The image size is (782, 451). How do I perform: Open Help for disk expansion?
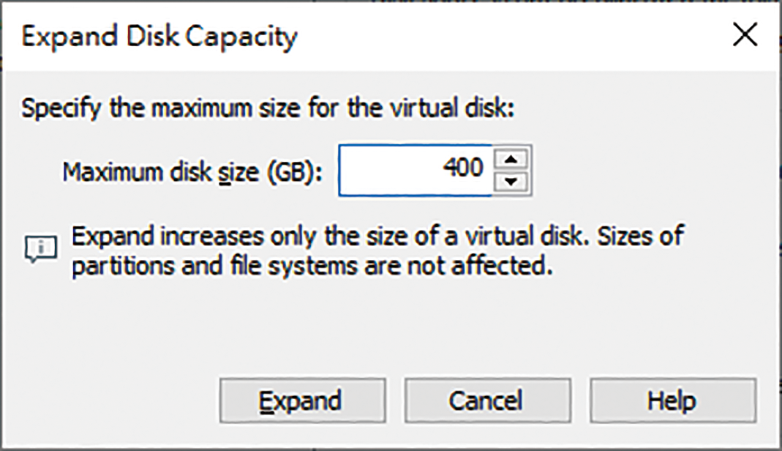(x=673, y=400)
